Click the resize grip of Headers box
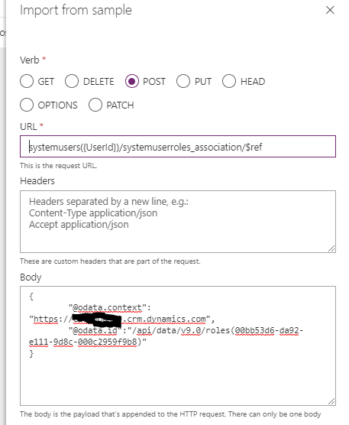The width and height of the screenshot is (349, 425). [x=331, y=248]
